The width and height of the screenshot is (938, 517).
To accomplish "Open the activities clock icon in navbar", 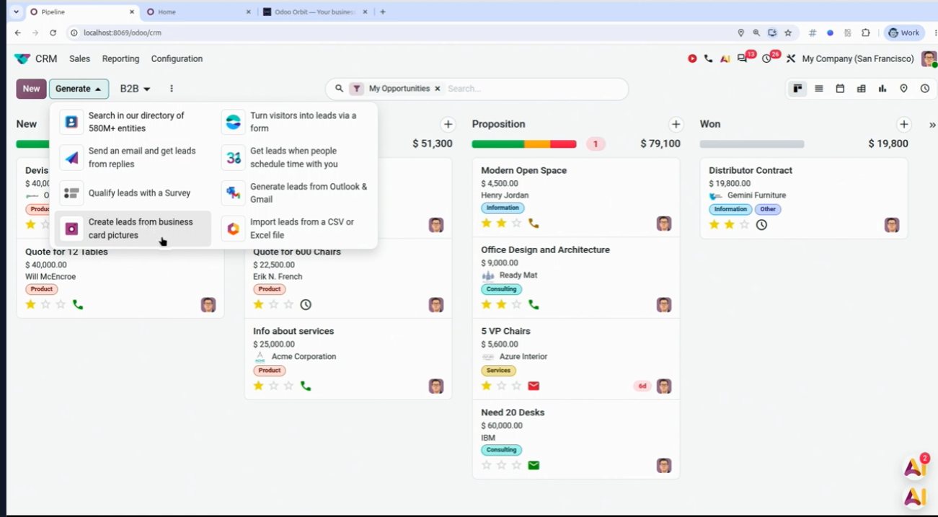I will point(768,58).
